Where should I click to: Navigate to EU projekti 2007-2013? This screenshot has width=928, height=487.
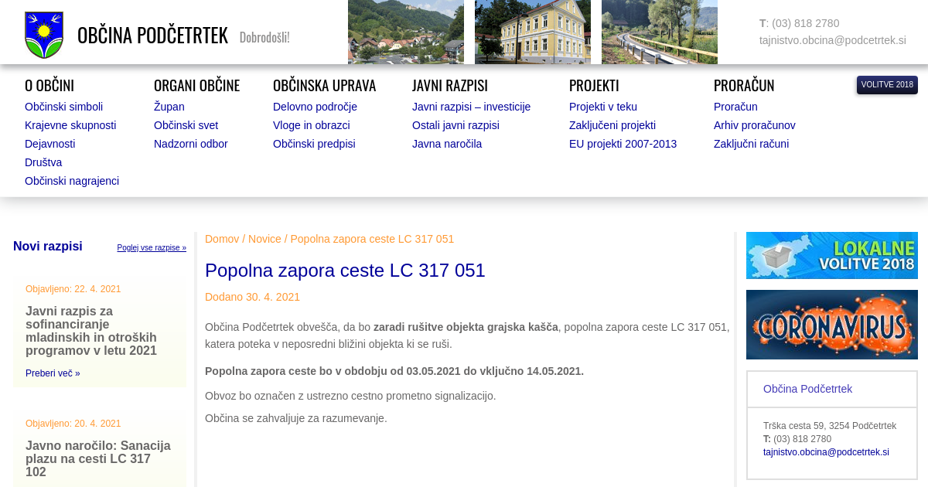(x=623, y=144)
